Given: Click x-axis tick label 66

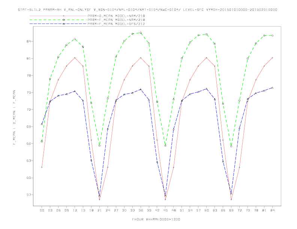Looking at the screenshot, I should pos(223,210).
